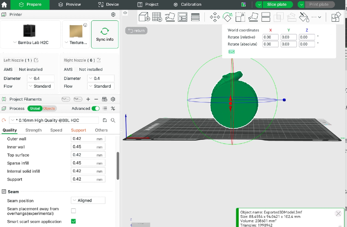The image size is (347, 227).
Task: Click the green keyboard icon in rotate panel
Action: (x=232, y=52)
